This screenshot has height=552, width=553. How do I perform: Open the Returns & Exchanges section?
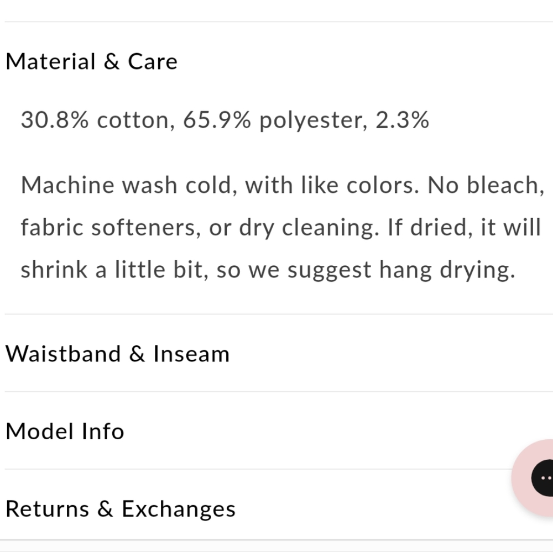pyautogui.click(x=121, y=509)
